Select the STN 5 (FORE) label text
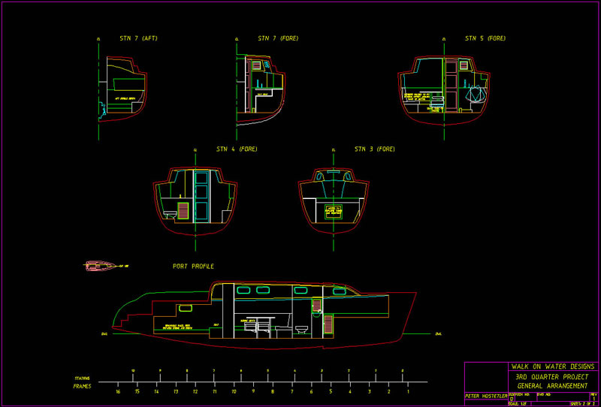The width and height of the screenshot is (601, 407). click(485, 38)
